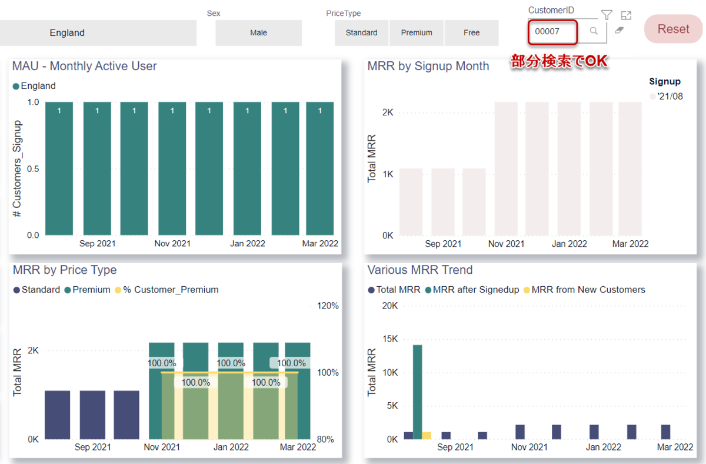Click the '21/08 Signup legend entry

[x=667, y=97]
